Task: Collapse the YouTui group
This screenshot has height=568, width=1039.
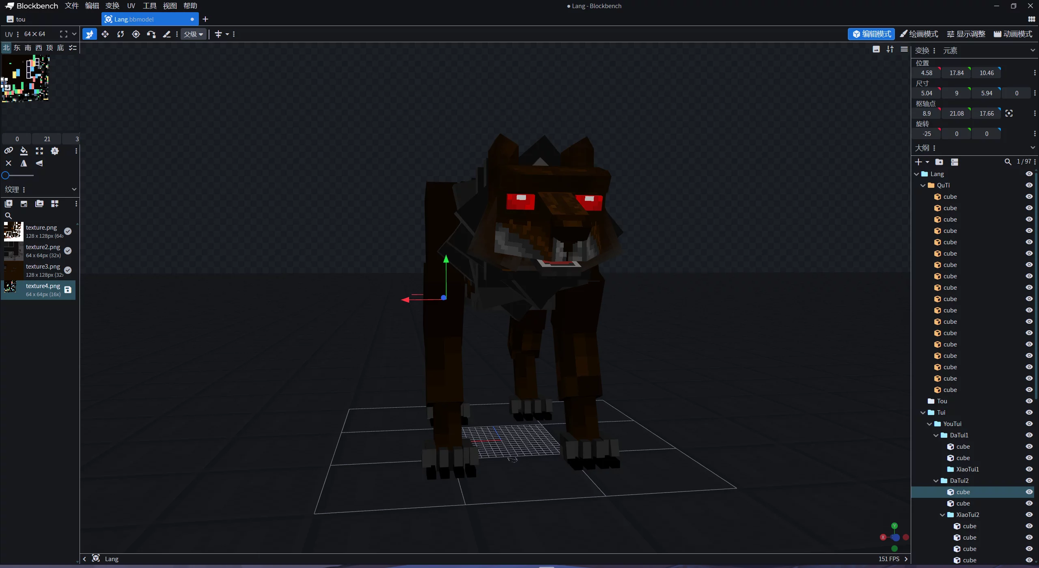Action: 929,424
